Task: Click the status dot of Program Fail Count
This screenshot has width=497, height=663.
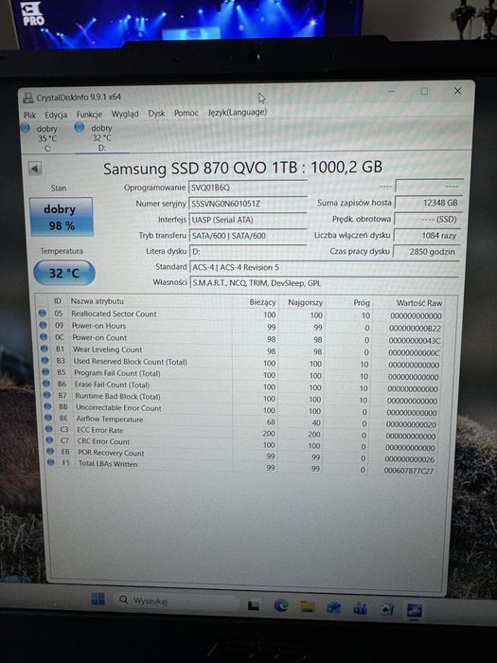Action: pos(46,372)
